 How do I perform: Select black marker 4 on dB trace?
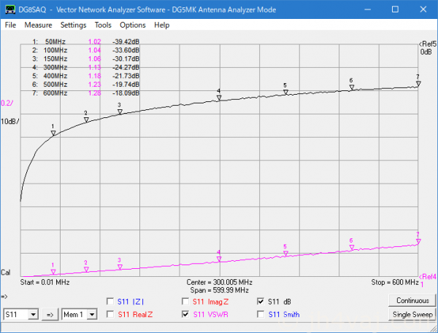point(219,97)
